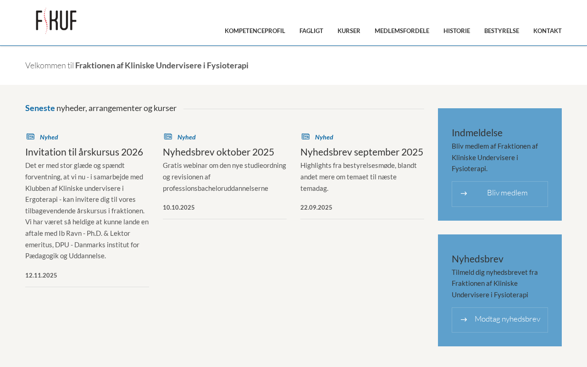
Task: Click the arrow icon on Modtag nyhedsbrev button
Action: 464,320
